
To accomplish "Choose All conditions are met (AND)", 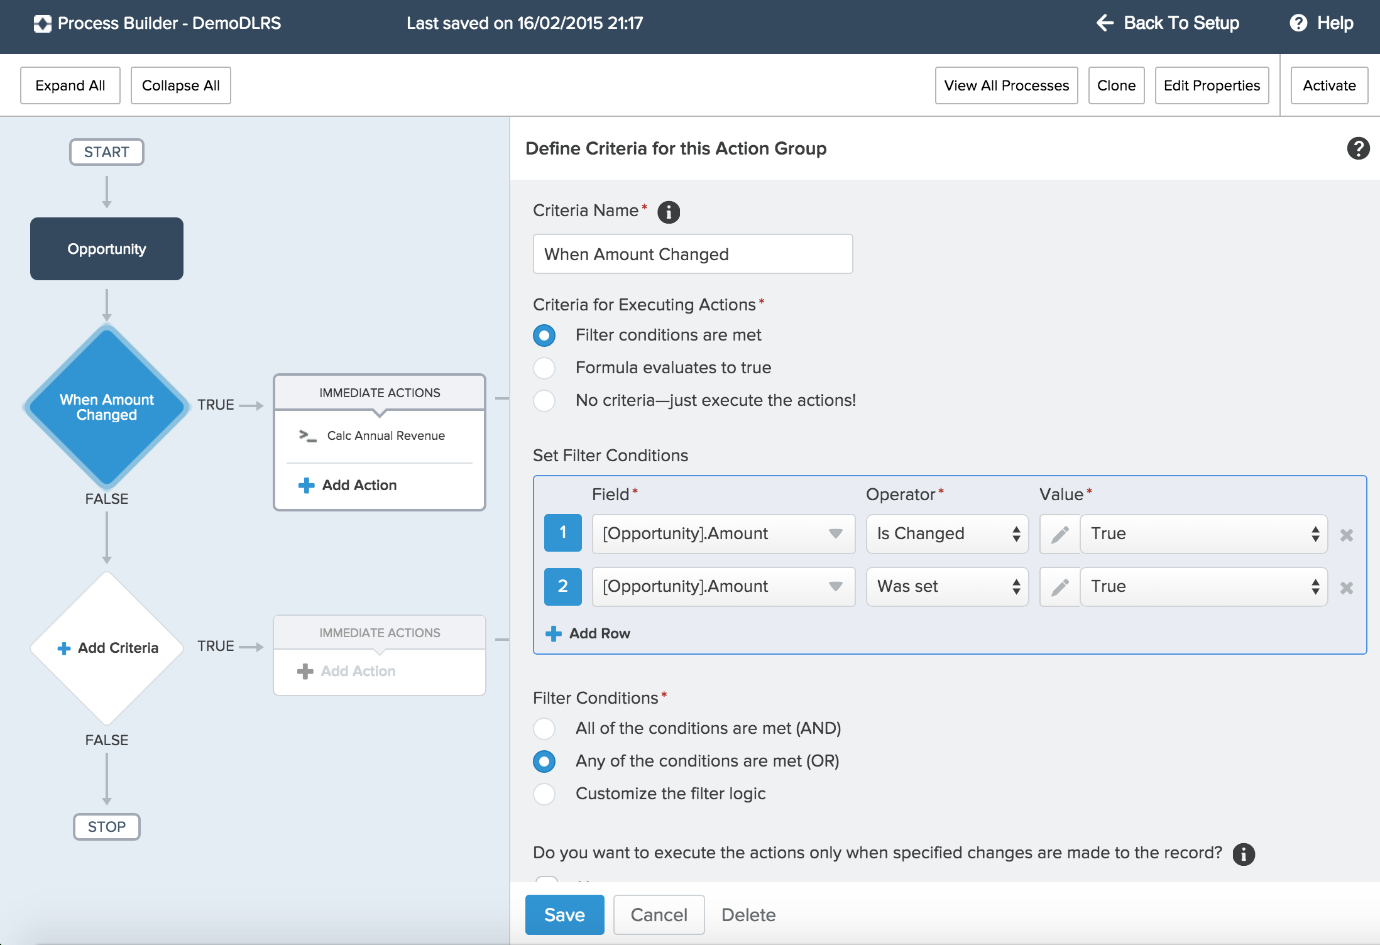I will point(544,728).
